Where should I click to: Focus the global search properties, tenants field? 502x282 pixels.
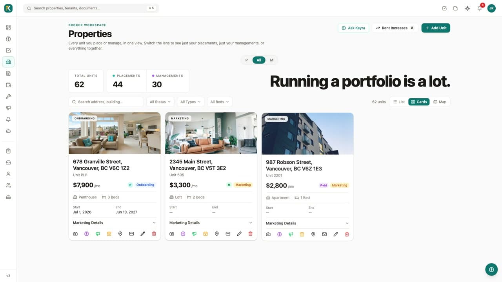click(x=91, y=8)
